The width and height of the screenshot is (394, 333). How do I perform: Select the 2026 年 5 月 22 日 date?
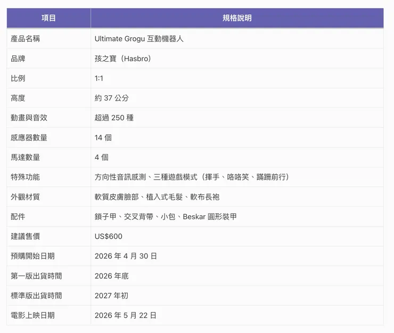click(125, 315)
